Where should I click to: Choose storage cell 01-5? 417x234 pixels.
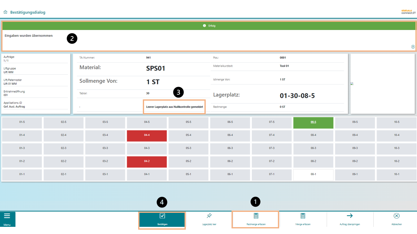coord(22,122)
